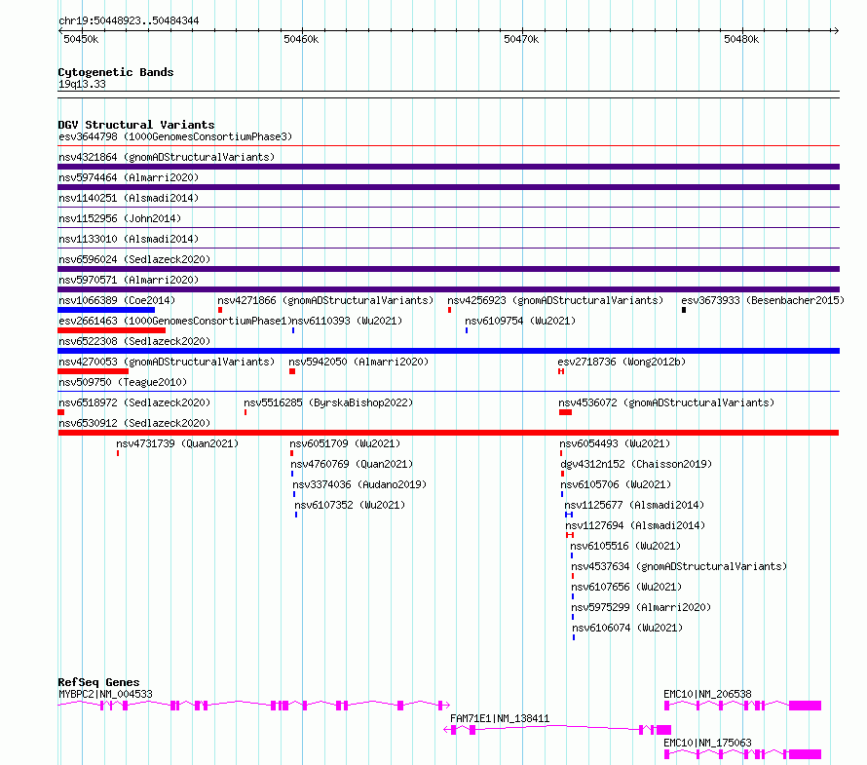Click nsv6106074 (Wu2021) label

[x=627, y=628]
